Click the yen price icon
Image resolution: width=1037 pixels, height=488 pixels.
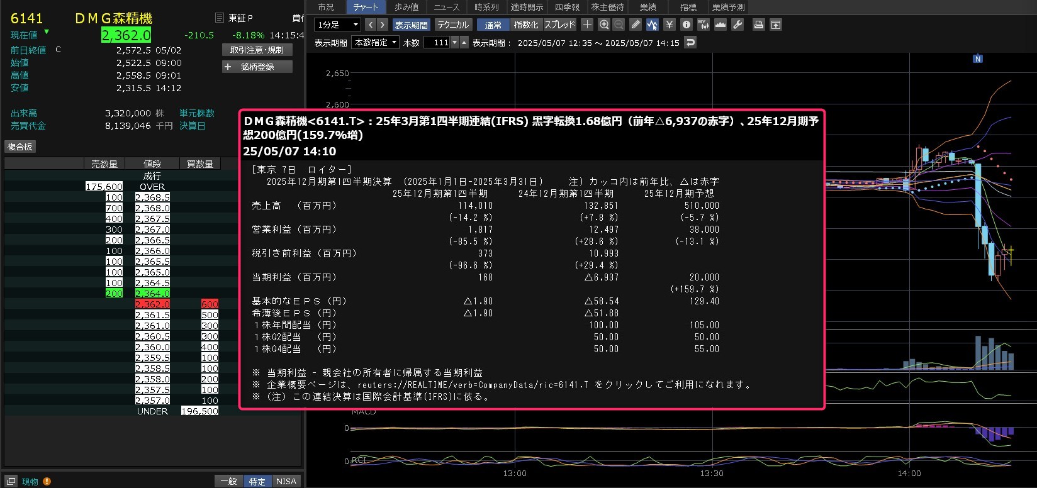coord(670,25)
